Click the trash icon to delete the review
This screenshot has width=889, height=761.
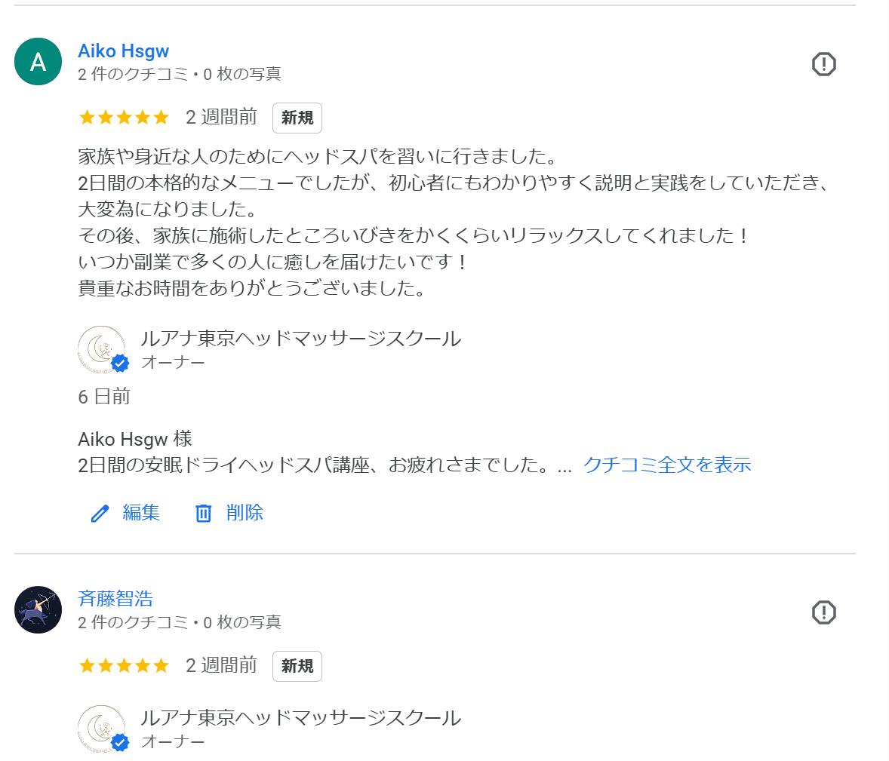pyautogui.click(x=202, y=513)
